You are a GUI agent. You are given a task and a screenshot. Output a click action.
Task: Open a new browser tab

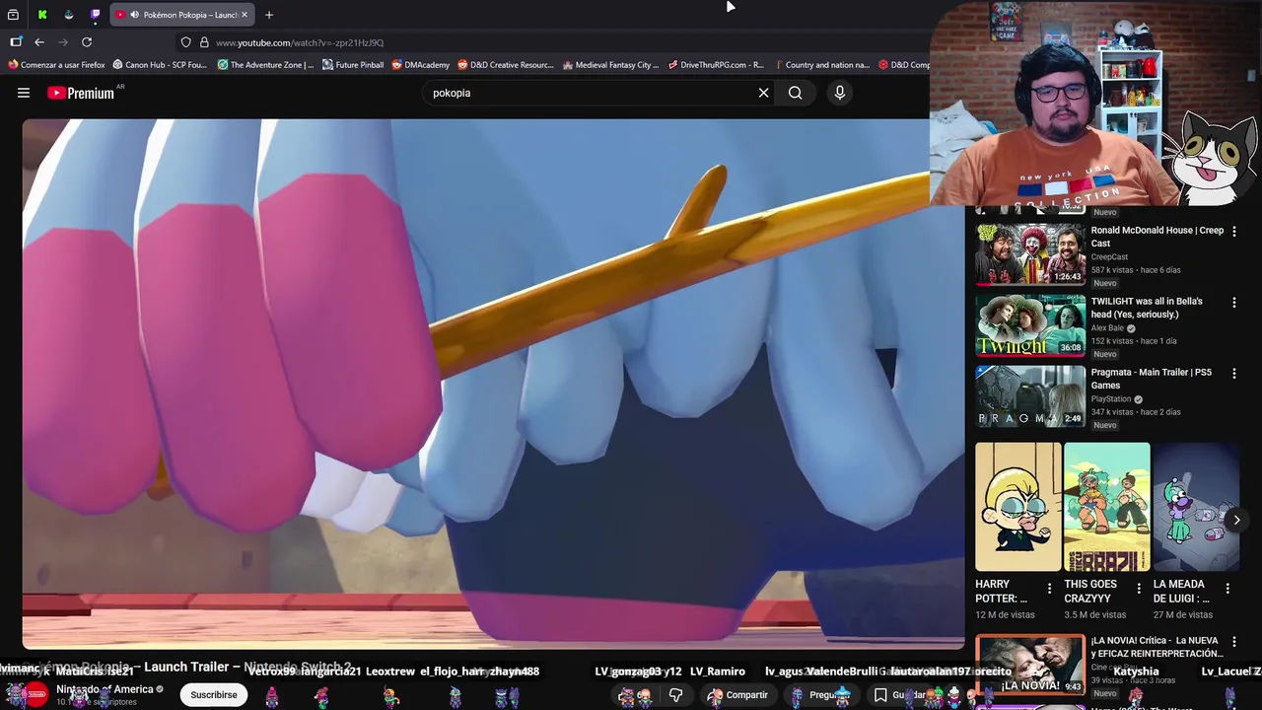[269, 15]
